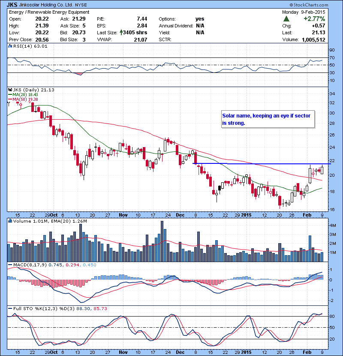Click the +2.77% percent change value
The width and height of the screenshot is (343, 356).
[x=314, y=18]
